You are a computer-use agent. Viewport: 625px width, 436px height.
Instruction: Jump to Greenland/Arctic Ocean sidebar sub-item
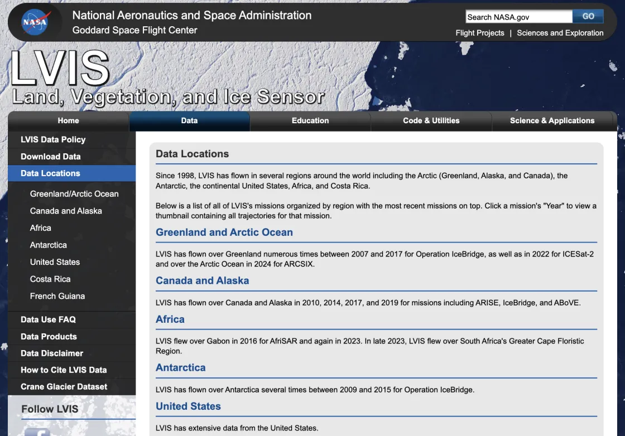74,194
